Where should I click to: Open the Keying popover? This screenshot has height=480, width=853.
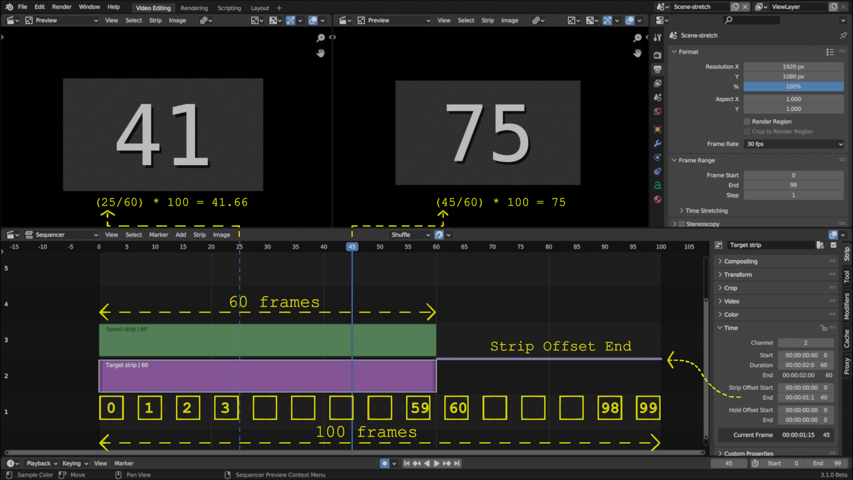click(x=75, y=463)
